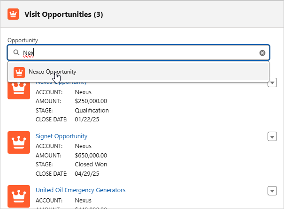Open actions dropdown for United Oil Emergency Generators
Screen dimensions: 284x209
272,191
